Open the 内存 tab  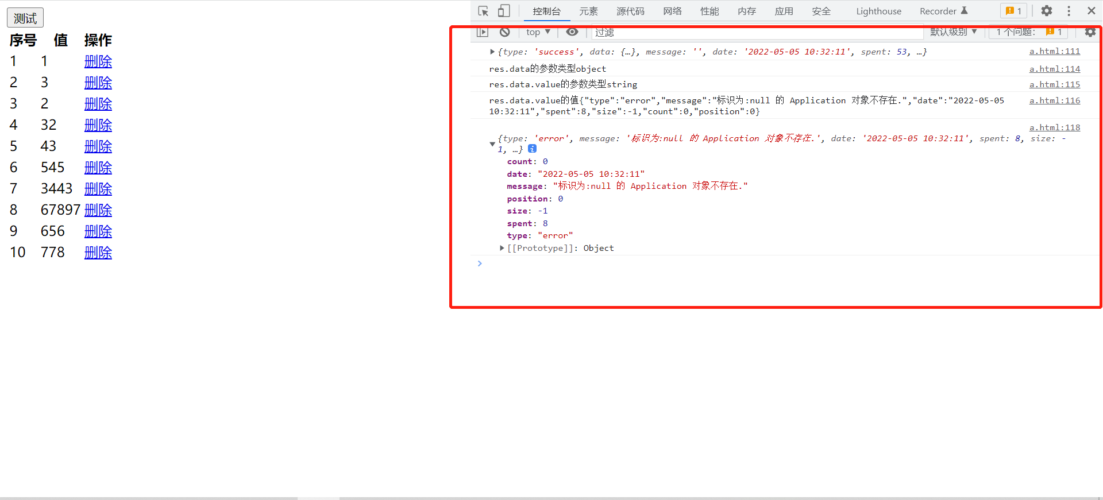pos(747,11)
